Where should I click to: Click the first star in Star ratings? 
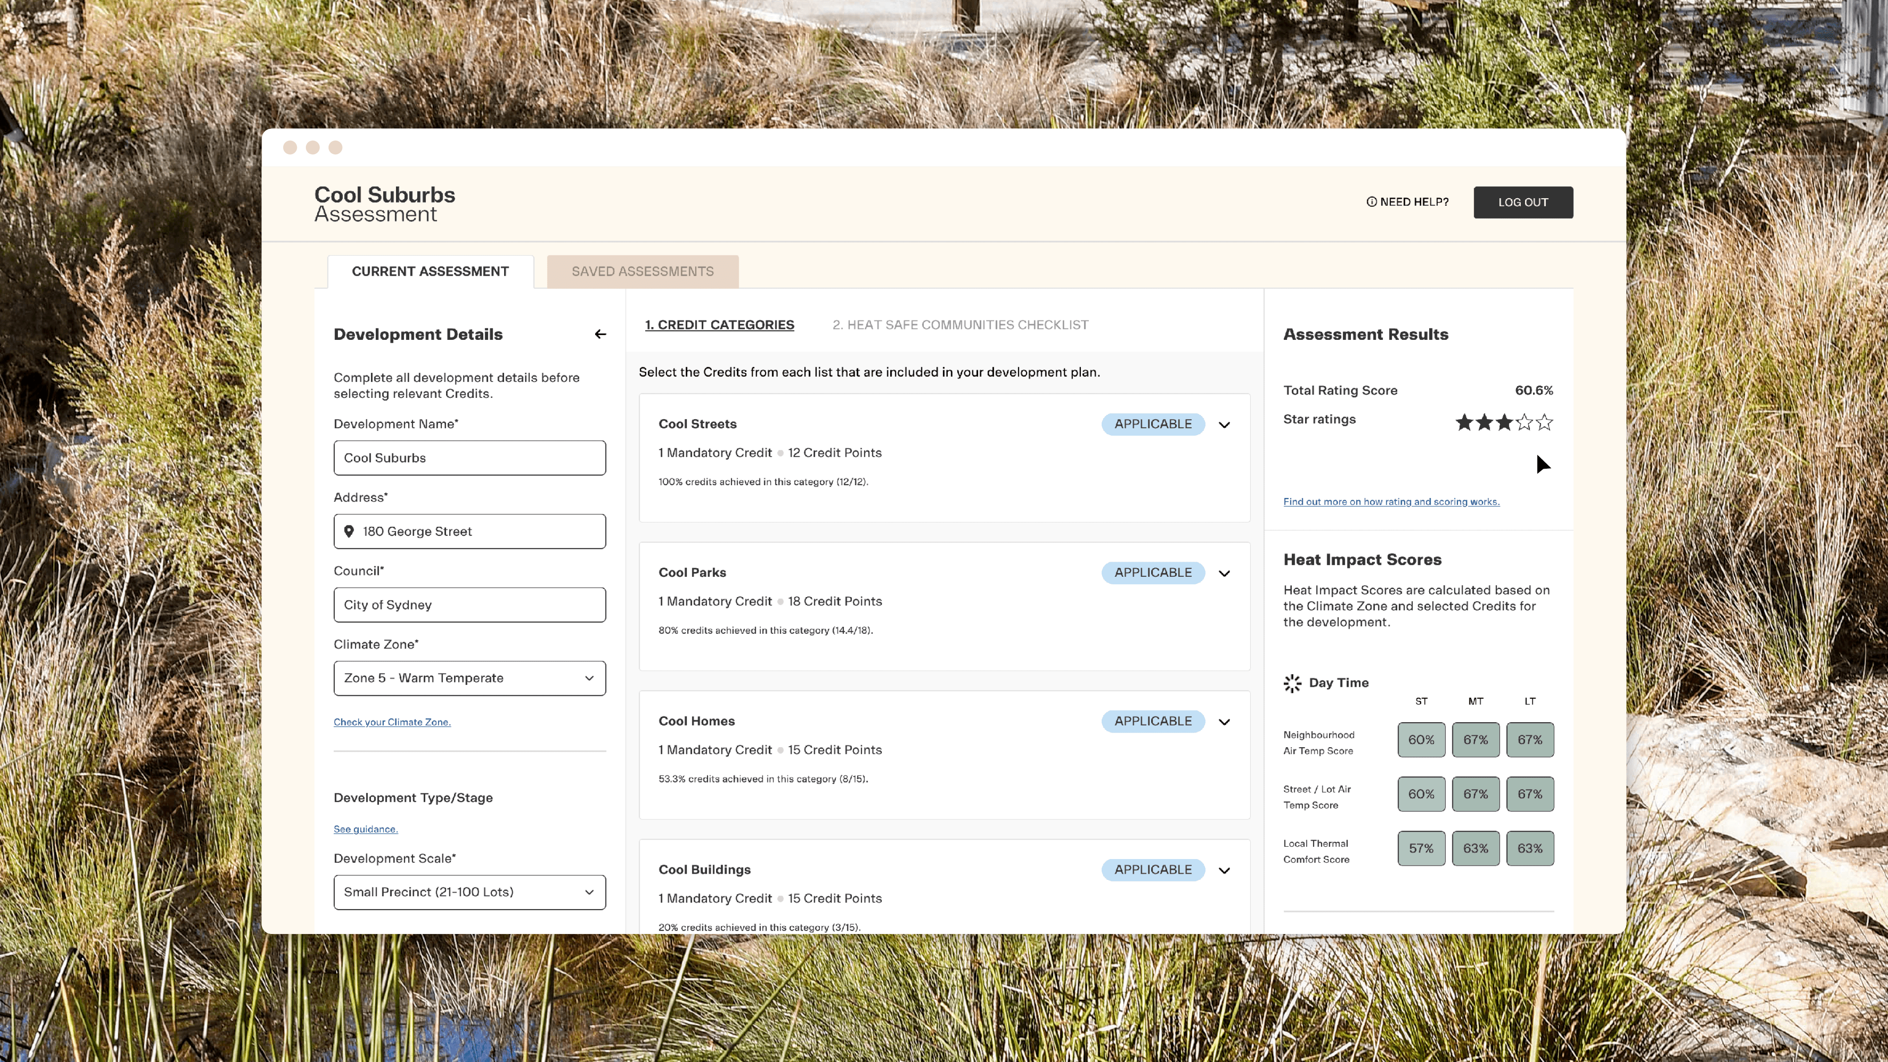click(x=1464, y=423)
